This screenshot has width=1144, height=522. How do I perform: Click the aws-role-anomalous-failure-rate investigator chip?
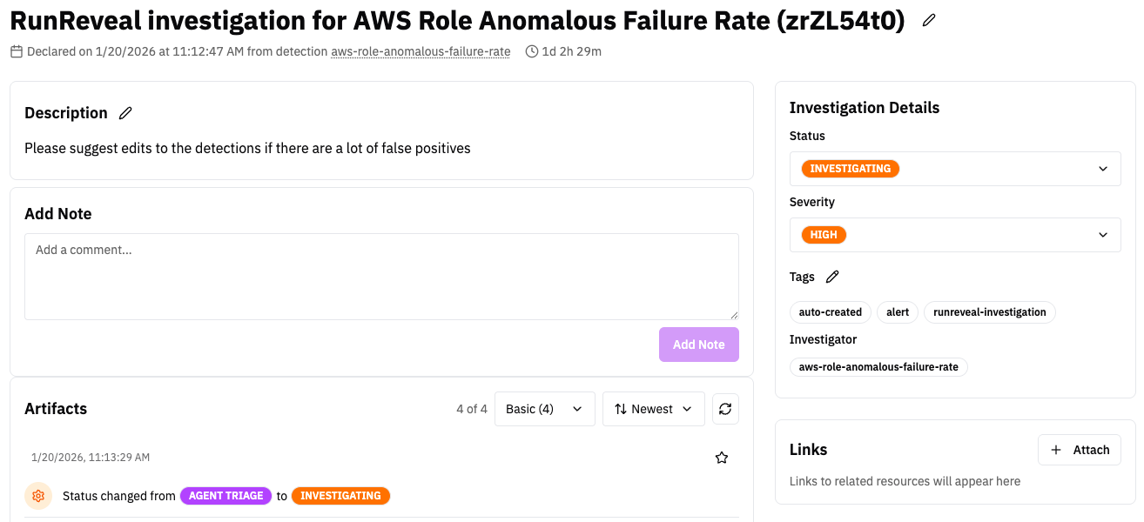click(x=878, y=367)
